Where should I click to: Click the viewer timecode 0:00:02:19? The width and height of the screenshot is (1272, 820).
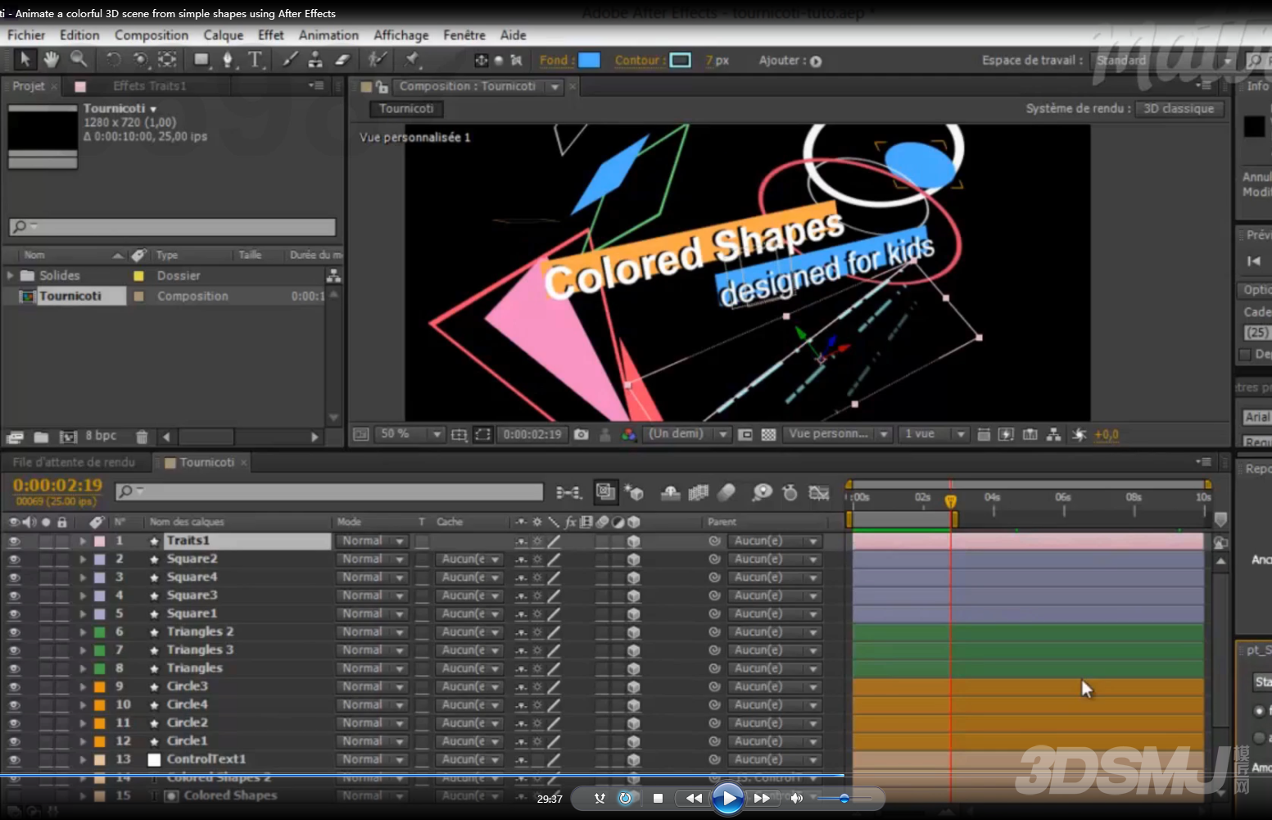(x=532, y=434)
